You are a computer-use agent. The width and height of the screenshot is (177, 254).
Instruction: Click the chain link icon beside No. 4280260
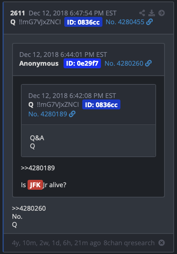point(148,63)
